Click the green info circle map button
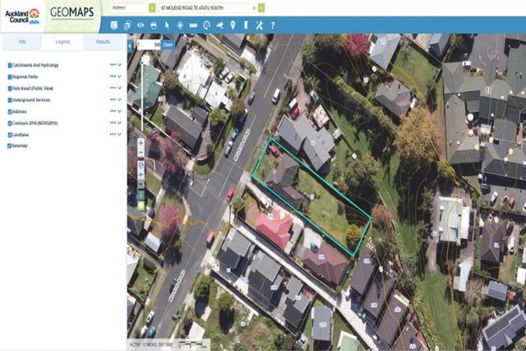This screenshot has height=351, width=526. pyautogui.click(x=141, y=205)
